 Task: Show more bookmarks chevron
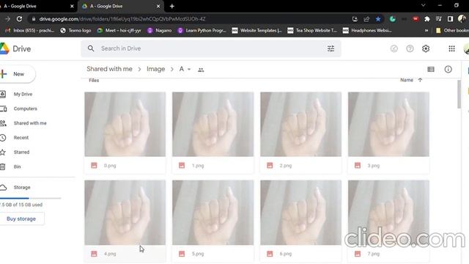coord(426,30)
